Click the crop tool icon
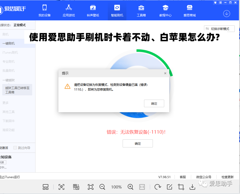This screenshot has width=240, height=194. click(x=181, y=187)
